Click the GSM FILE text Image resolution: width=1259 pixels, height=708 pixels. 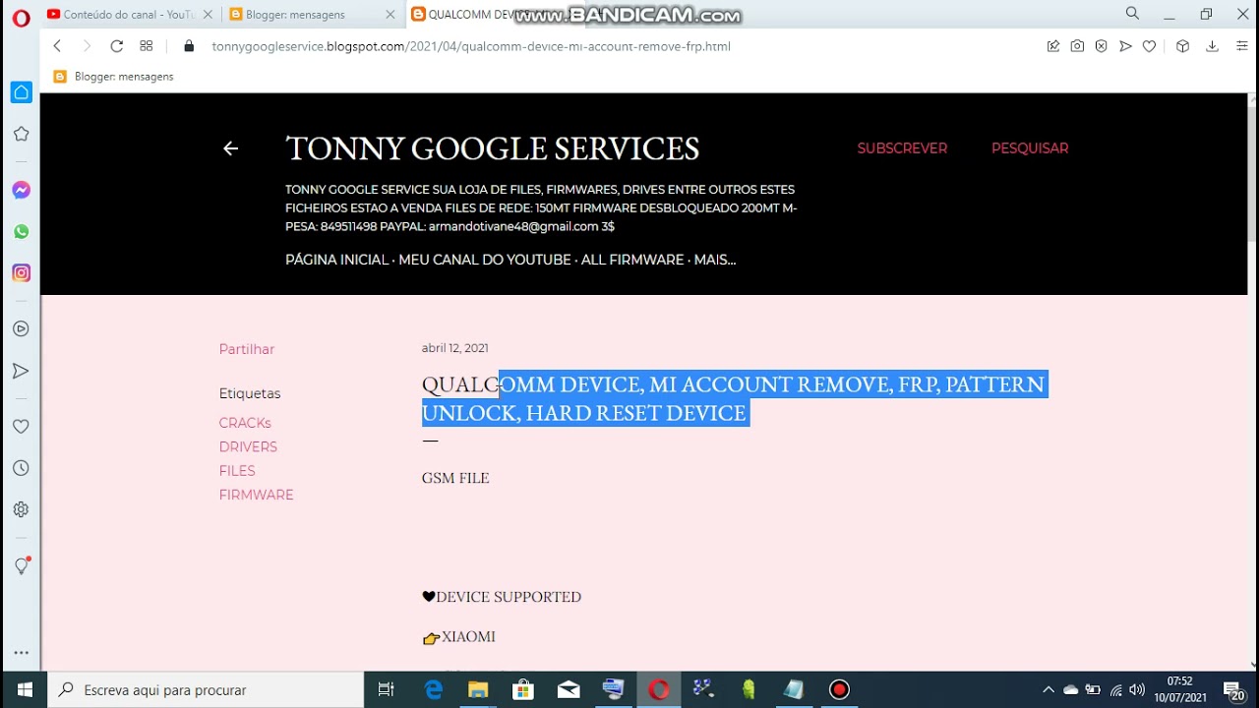(x=455, y=478)
